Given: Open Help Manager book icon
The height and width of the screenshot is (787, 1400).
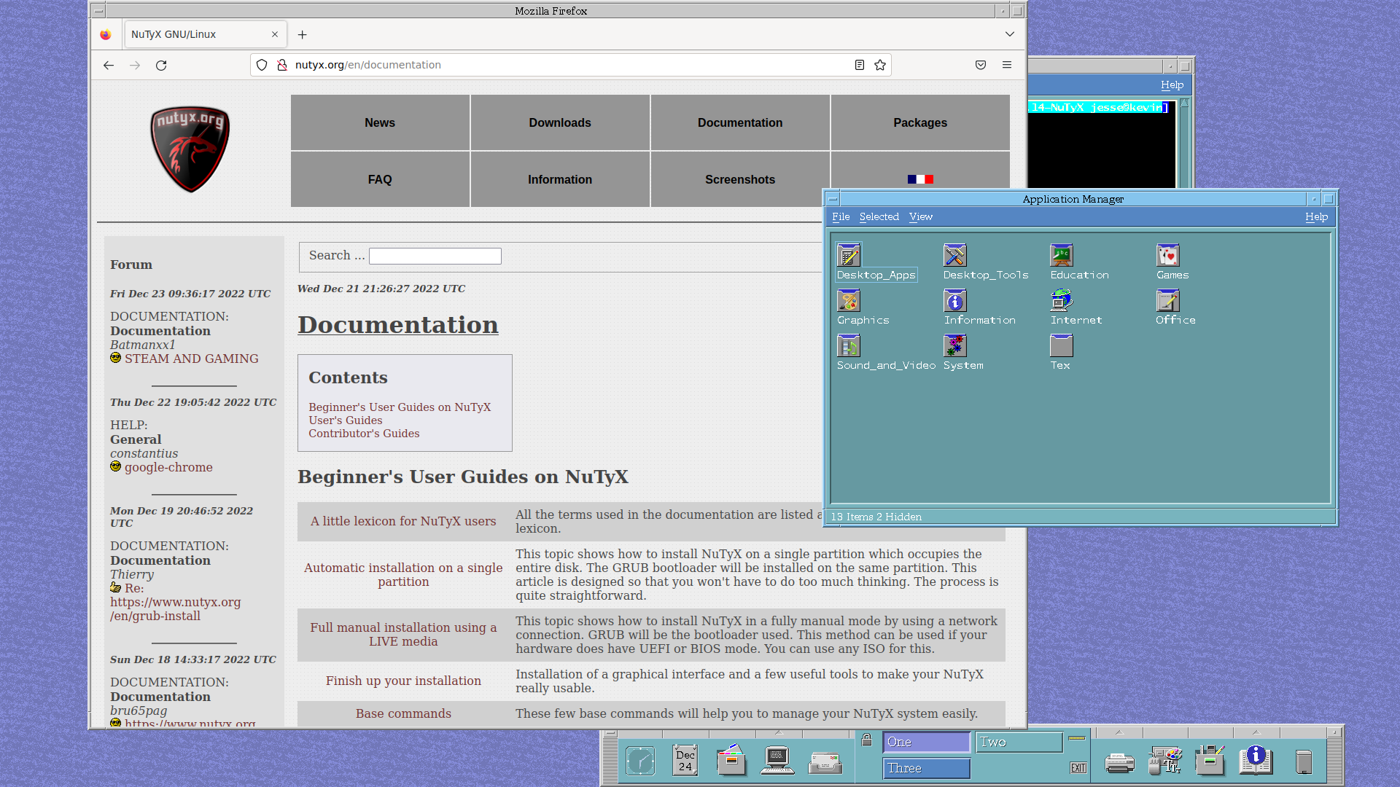Looking at the screenshot, I should point(1256,760).
